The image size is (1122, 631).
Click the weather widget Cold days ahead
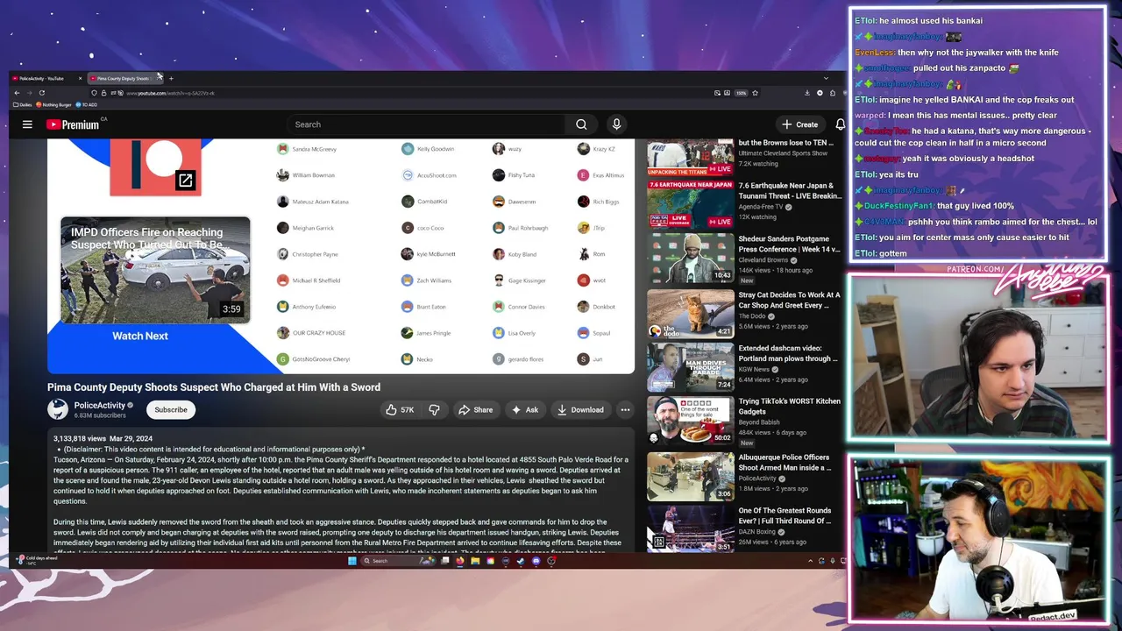pyautogui.click(x=37, y=559)
